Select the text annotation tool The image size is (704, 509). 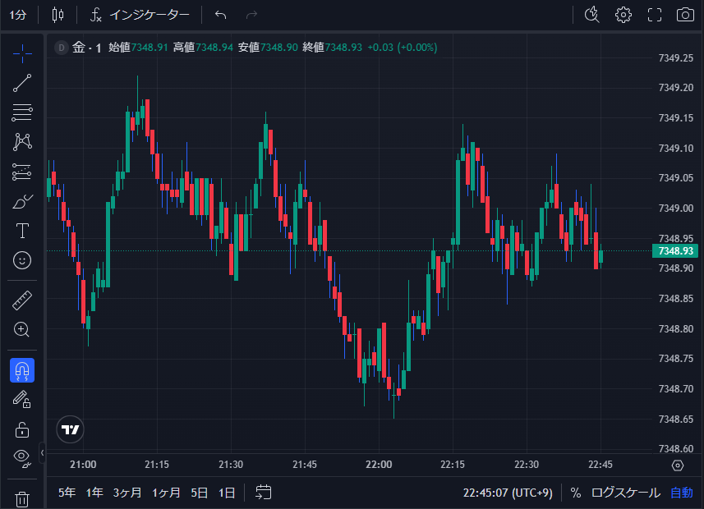coord(22,231)
